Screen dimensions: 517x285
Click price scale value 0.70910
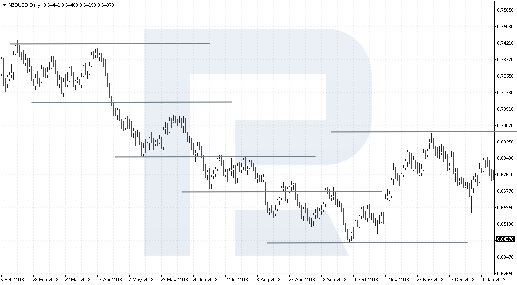pyautogui.click(x=505, y=109)
